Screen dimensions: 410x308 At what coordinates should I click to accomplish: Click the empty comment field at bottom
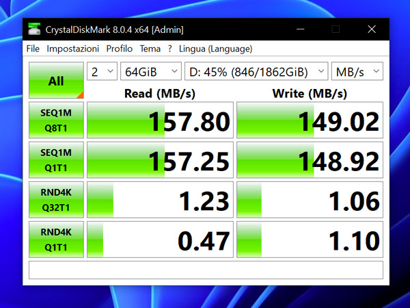(x=206, y=270)
